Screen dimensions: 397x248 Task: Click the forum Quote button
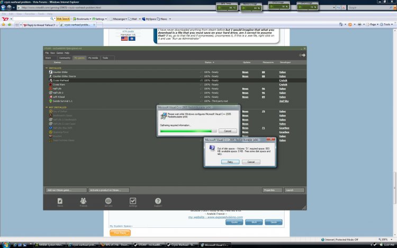(234, 222)
